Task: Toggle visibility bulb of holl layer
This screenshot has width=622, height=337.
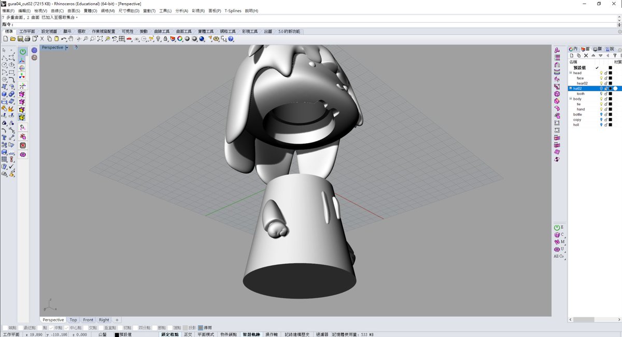Action: coord(601,125)
